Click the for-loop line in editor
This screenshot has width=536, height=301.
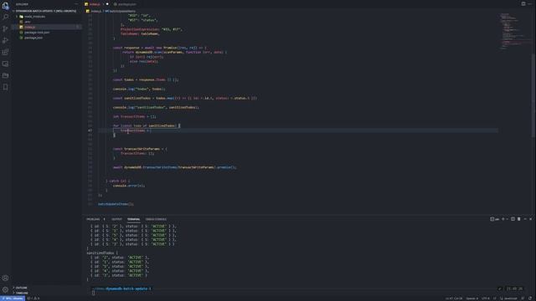tap(147, 125)
